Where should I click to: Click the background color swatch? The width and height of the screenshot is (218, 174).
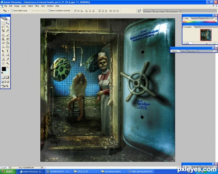point(7,72)
